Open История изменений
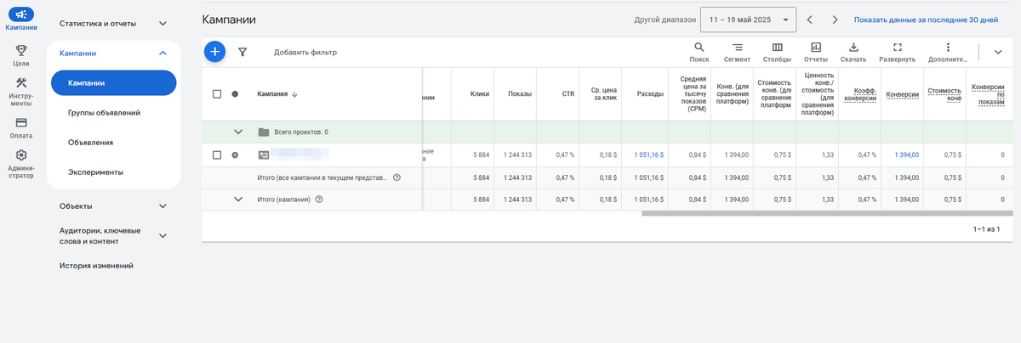Image resolution: width=1021 pixels, height=343 pixels. (x=96, y=265)
